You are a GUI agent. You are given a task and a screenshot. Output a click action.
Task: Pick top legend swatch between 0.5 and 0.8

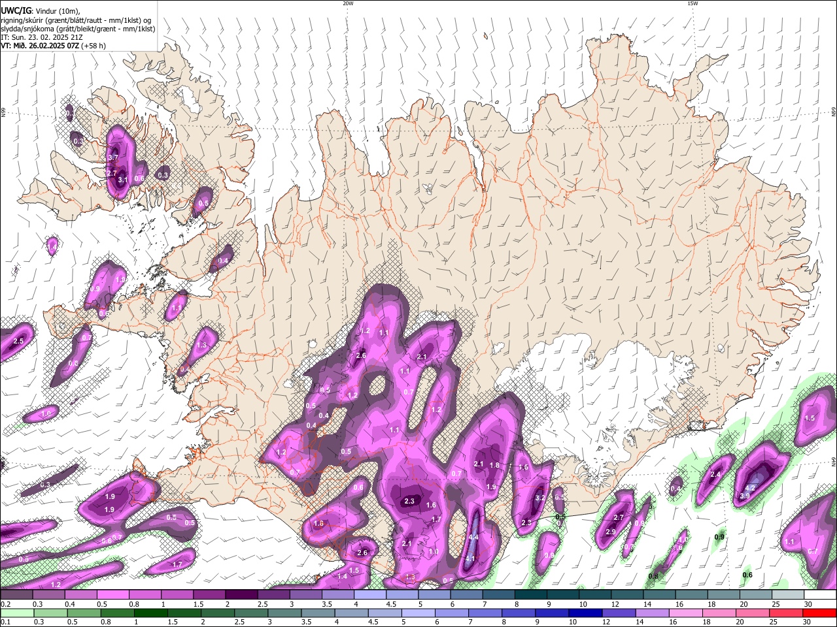click(x=113, y=594)
